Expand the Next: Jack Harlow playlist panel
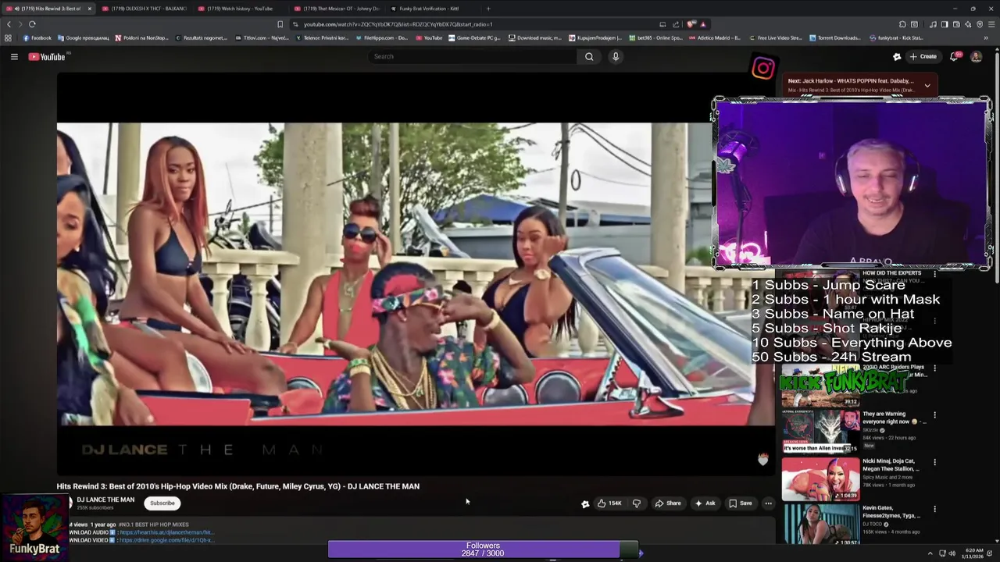 [927, 85]
